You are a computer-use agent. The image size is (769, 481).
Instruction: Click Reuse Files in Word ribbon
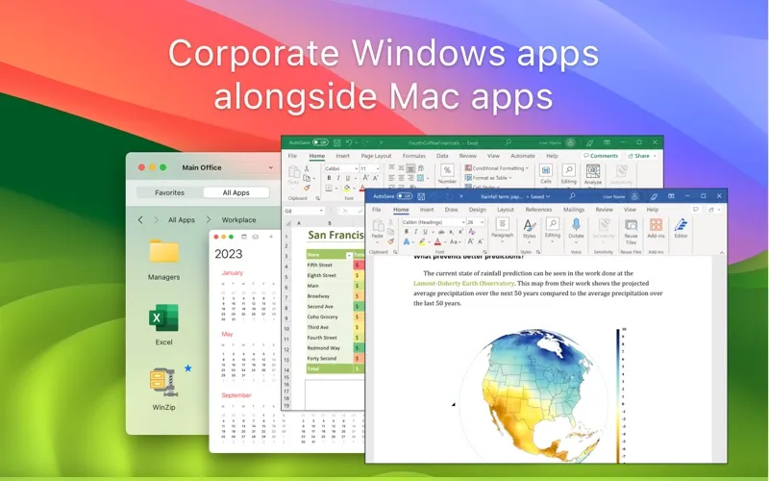631,232
